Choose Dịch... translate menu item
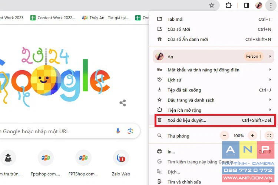Image resolution: width=278 pixels, height=185 pixels. point(214,172)
